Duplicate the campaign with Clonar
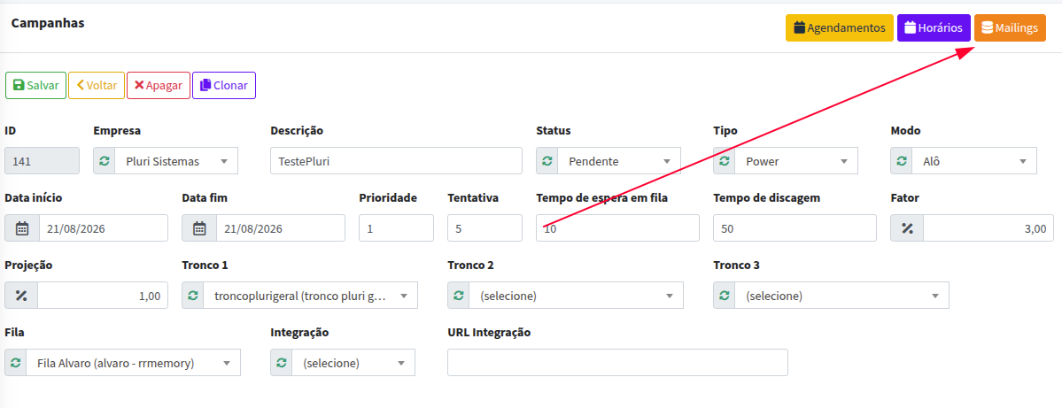The height and width of the screenshot is (408, 1062). click(224, 85)
